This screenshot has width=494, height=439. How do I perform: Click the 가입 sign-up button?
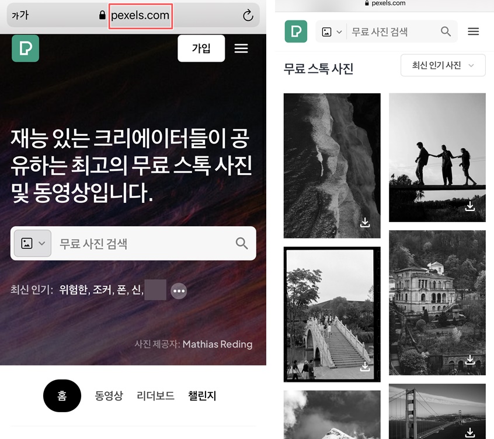(201, 48)
